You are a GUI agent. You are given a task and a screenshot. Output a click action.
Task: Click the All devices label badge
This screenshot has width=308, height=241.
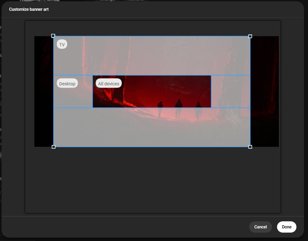point(109,83)
